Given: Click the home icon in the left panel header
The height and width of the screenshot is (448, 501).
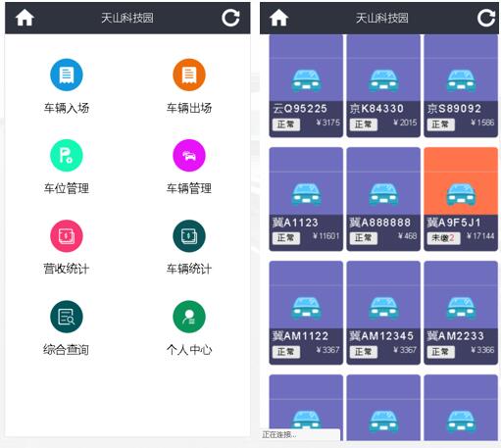Looking at the screenshot, I should tap(25, 18).
